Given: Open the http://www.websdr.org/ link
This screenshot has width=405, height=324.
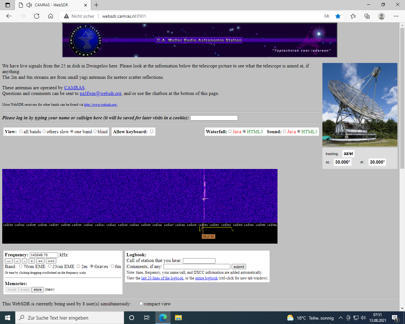Looking at the screenshot, I should (x=101, y=104).
